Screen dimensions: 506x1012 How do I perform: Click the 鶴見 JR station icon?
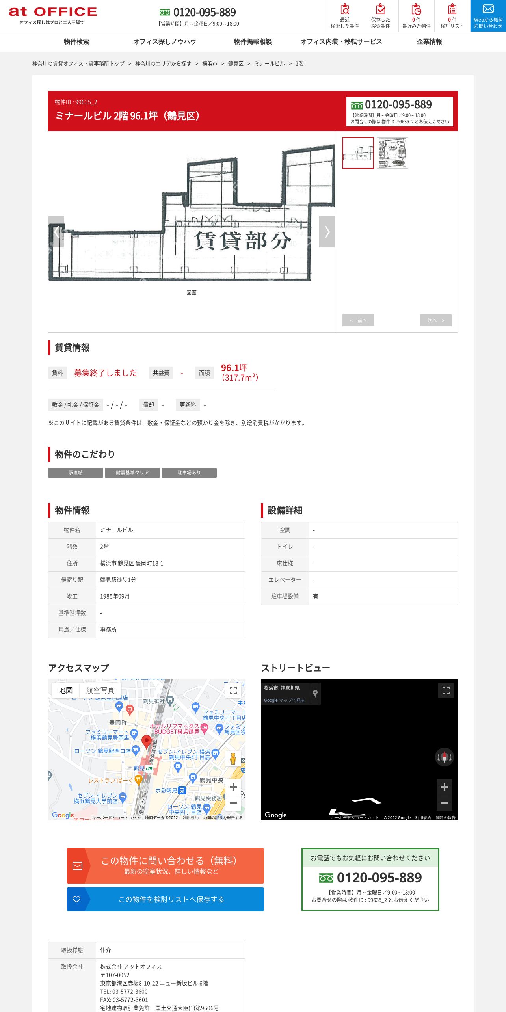point(149,768)
